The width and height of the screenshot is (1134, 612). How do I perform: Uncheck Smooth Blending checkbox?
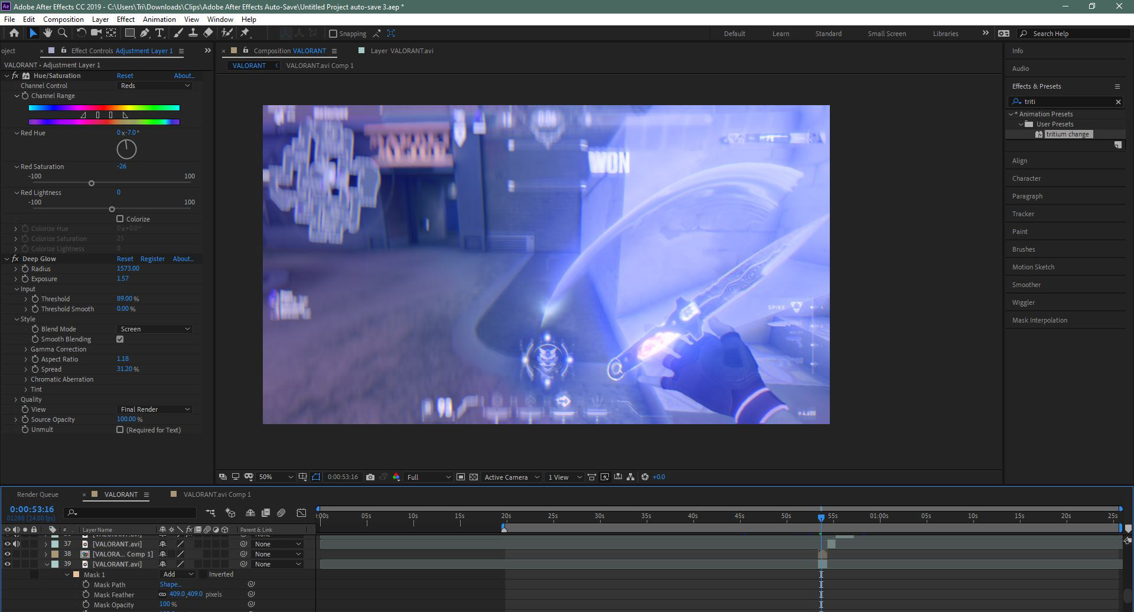[x=120, y=339]
